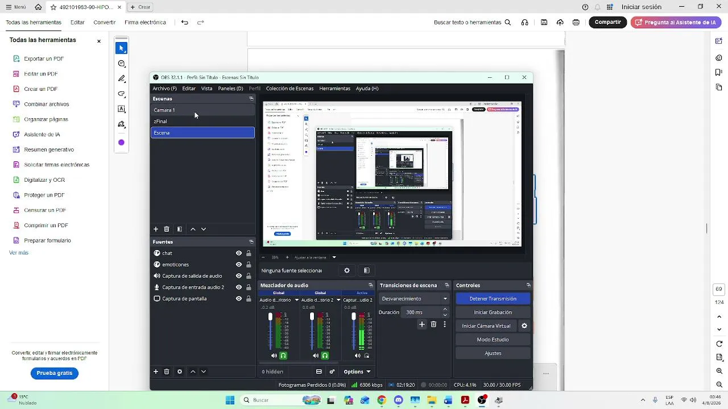Click the Iniciar Grabación button
This screenshot has height=409, width=728.
tap(493, 312)
